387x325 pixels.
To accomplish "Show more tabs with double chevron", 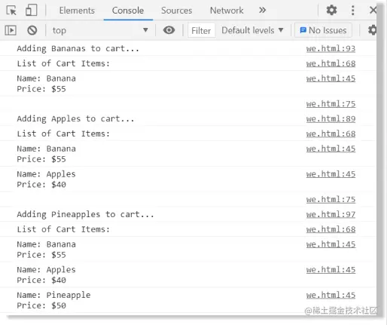I will (x=262, y=11).
